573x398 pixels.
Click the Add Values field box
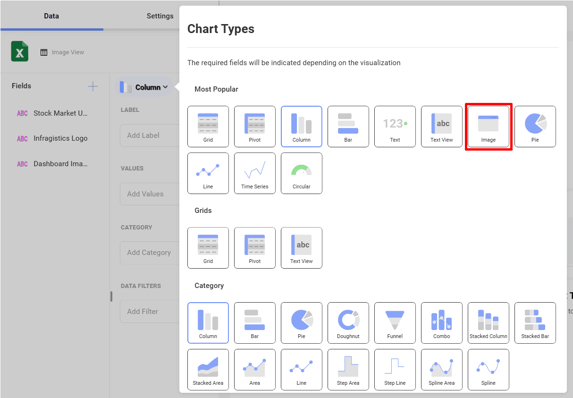[150, 194]
